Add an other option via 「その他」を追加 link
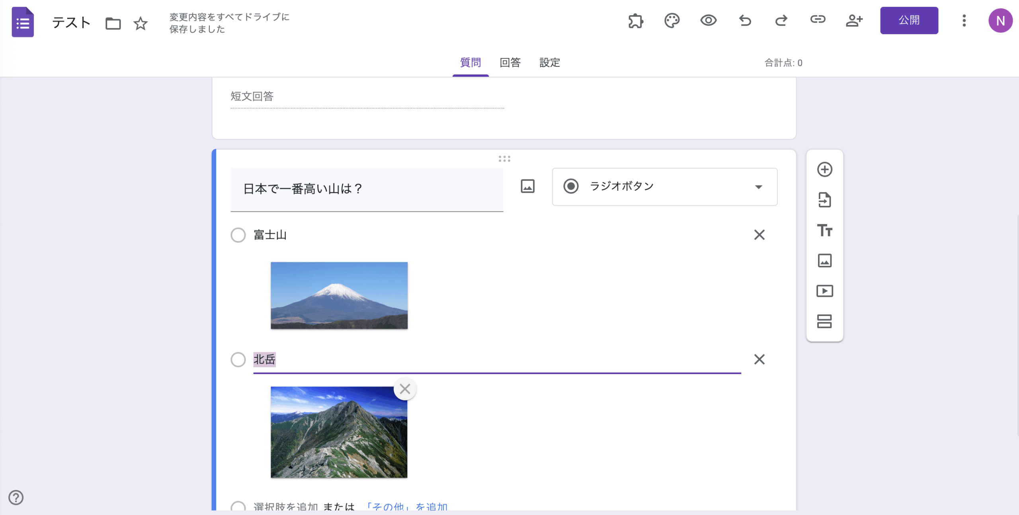This screenshot has width=1019, height=515. (407, 506)
